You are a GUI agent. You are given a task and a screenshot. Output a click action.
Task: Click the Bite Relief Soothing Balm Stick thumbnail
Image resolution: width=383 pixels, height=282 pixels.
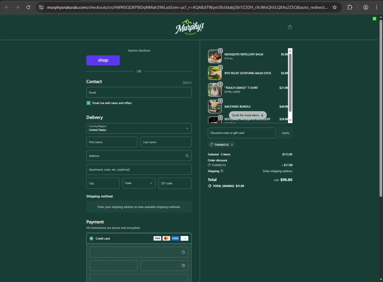click(215, 73)
